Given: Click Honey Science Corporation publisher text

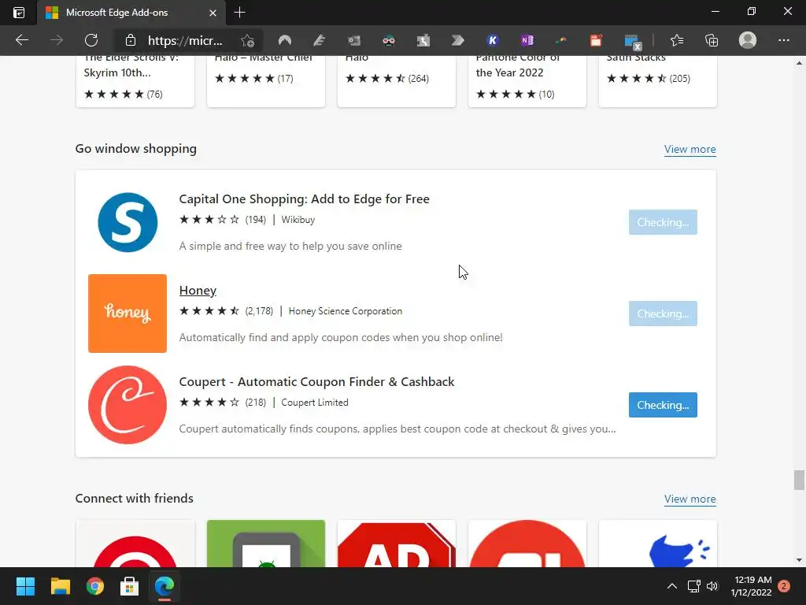Looking at the screenshot, I should tap(346, 311).
